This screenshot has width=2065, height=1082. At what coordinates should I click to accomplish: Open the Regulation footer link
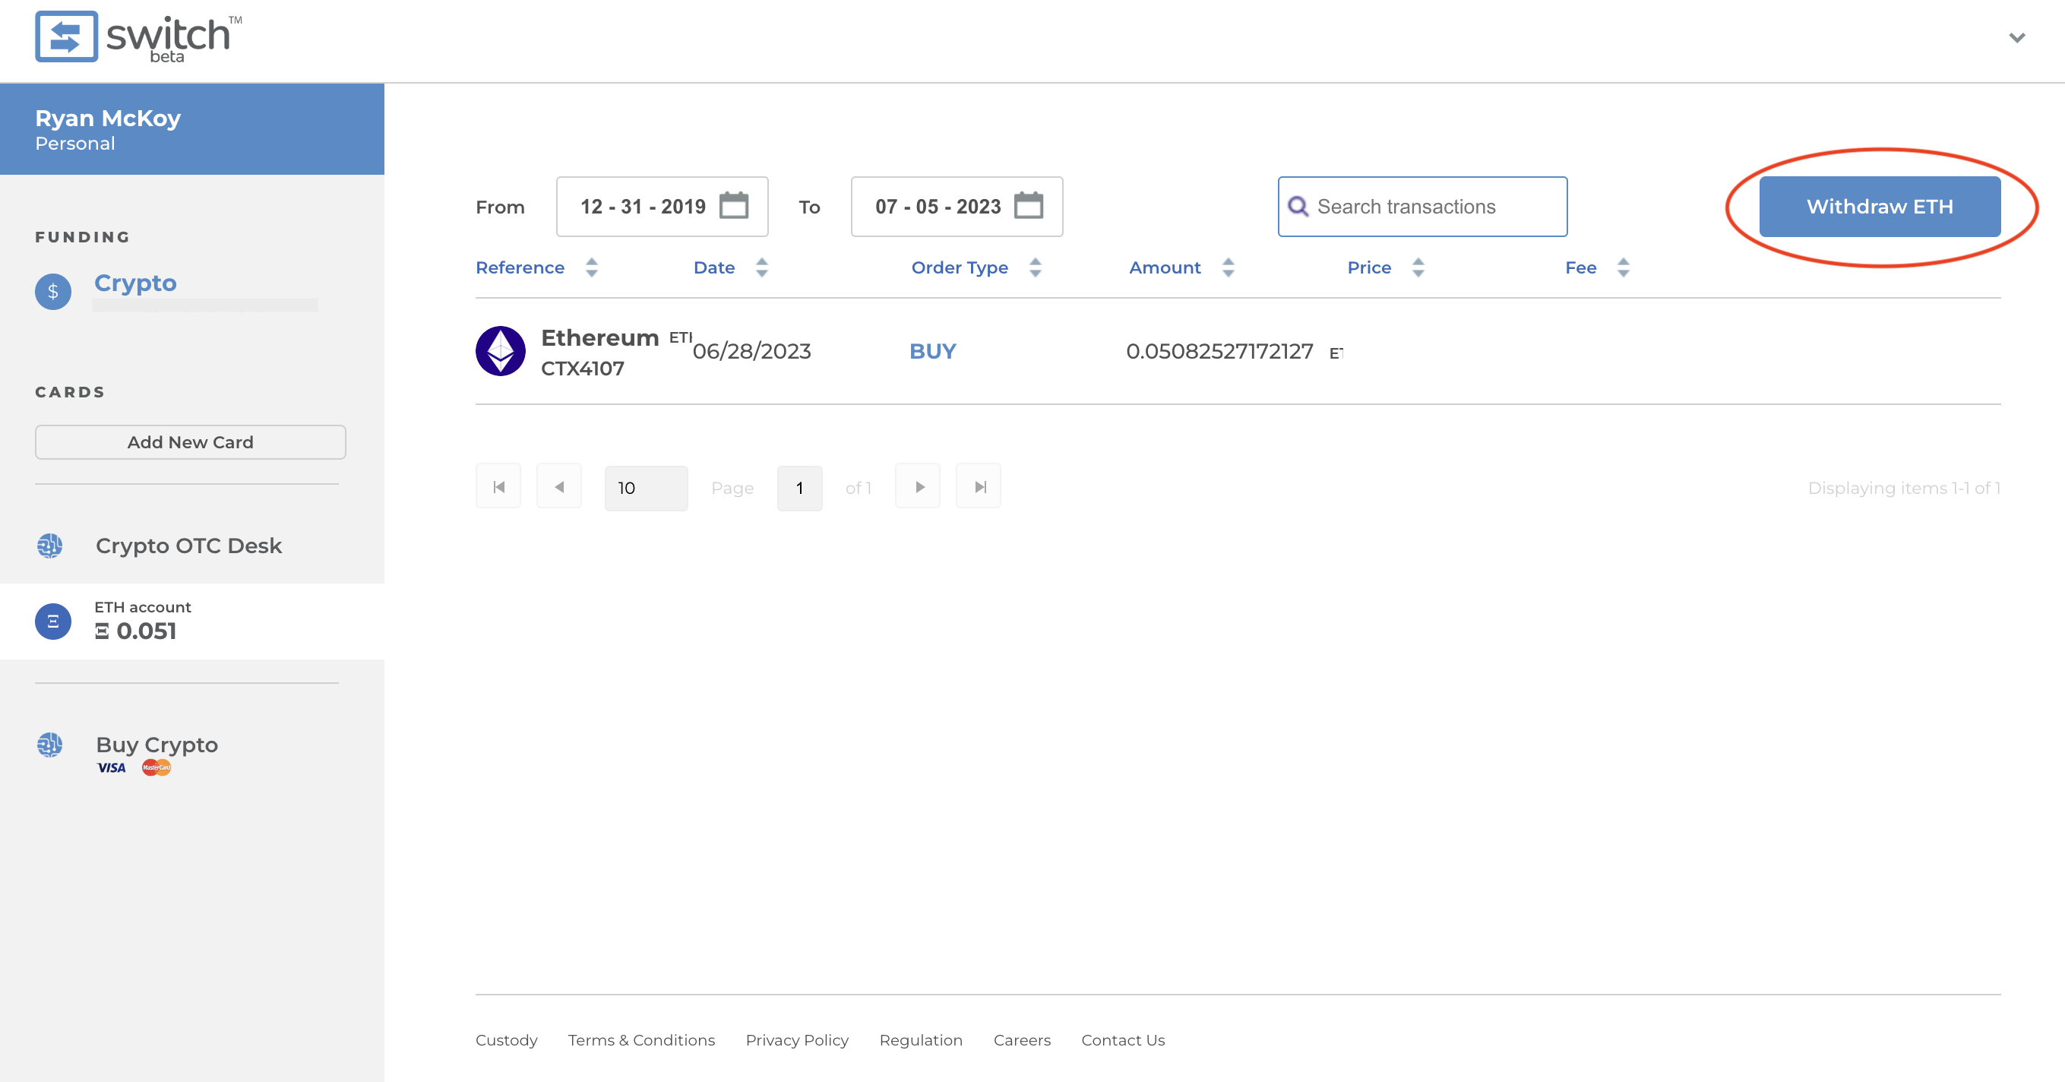point(921,1039)
